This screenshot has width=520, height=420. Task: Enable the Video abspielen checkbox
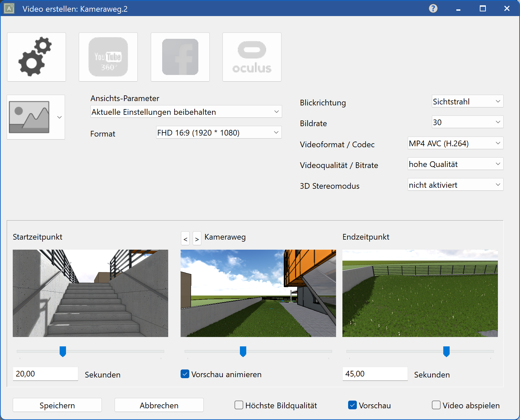pos(436,405)
